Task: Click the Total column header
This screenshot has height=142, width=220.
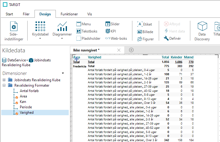Action: (165, 57)
